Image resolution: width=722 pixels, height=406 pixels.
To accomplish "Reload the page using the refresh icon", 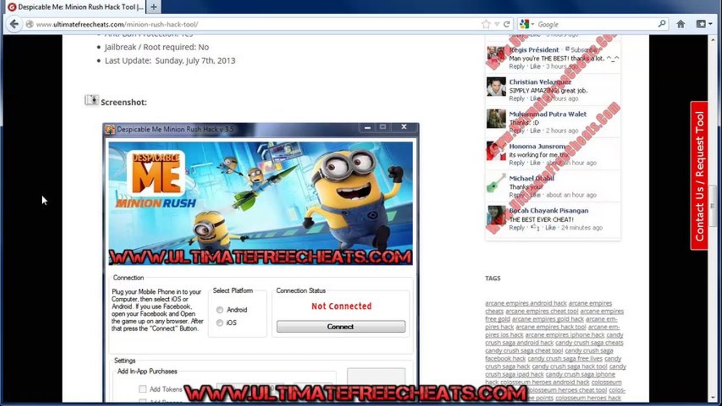I will [506, 24].
